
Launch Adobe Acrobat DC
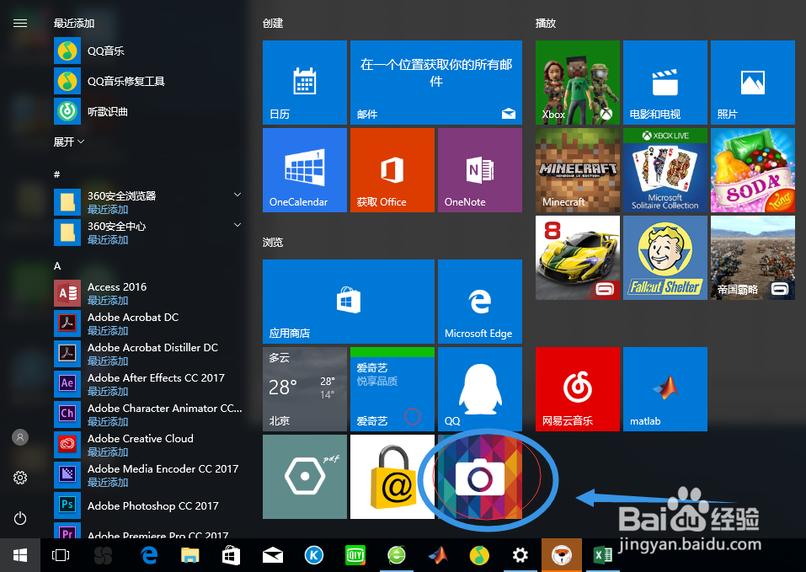click(x=148, y=323)
